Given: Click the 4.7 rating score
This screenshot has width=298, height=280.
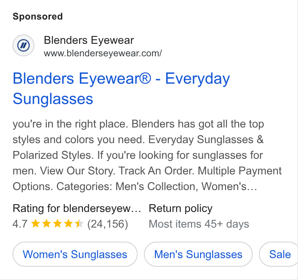Looking at the screenshot, I should [20, 224].
